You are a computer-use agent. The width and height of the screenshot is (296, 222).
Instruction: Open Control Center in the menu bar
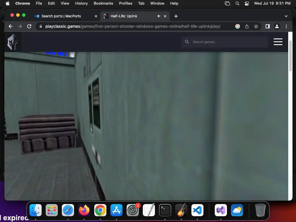247,3
